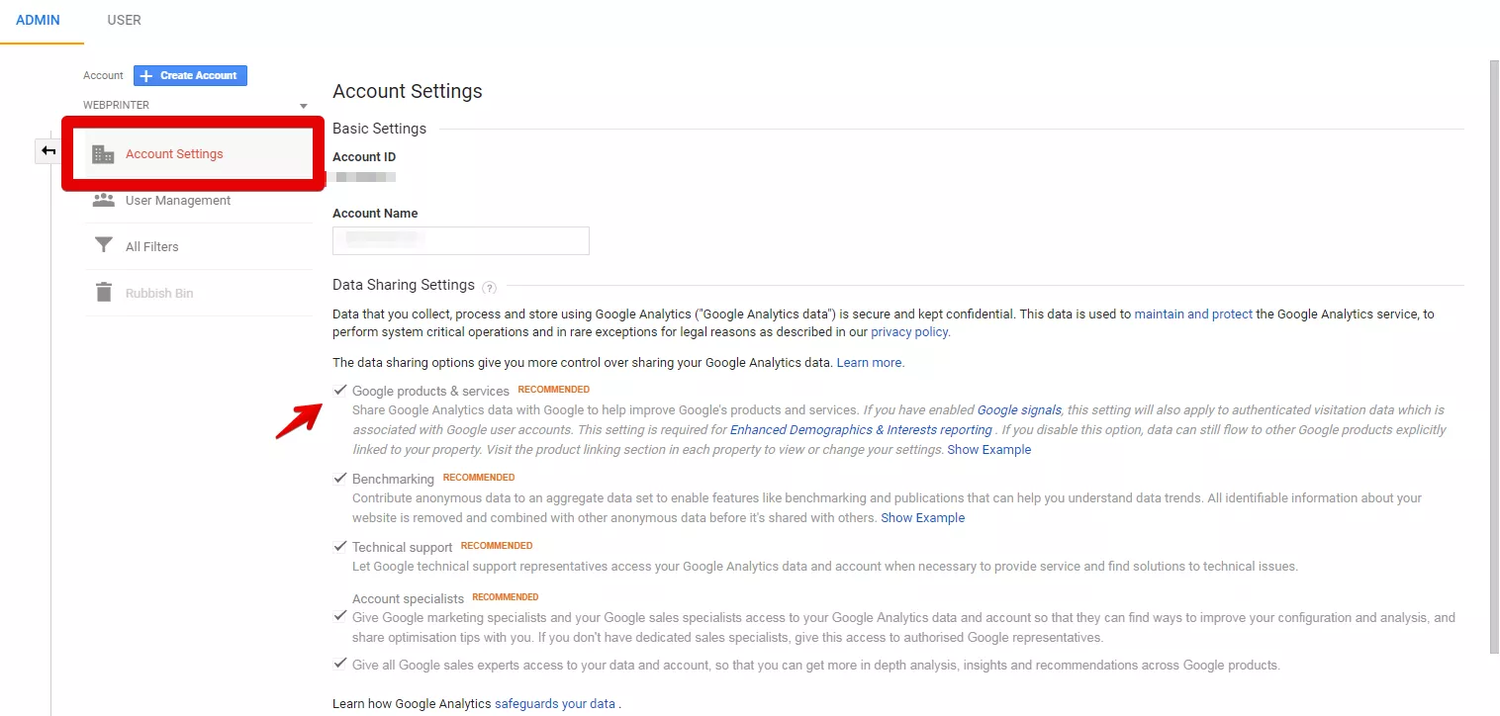Click the 'Account Settings' page title
Viewport: 1500px width, 716px height.
click(x=408, y=91)
